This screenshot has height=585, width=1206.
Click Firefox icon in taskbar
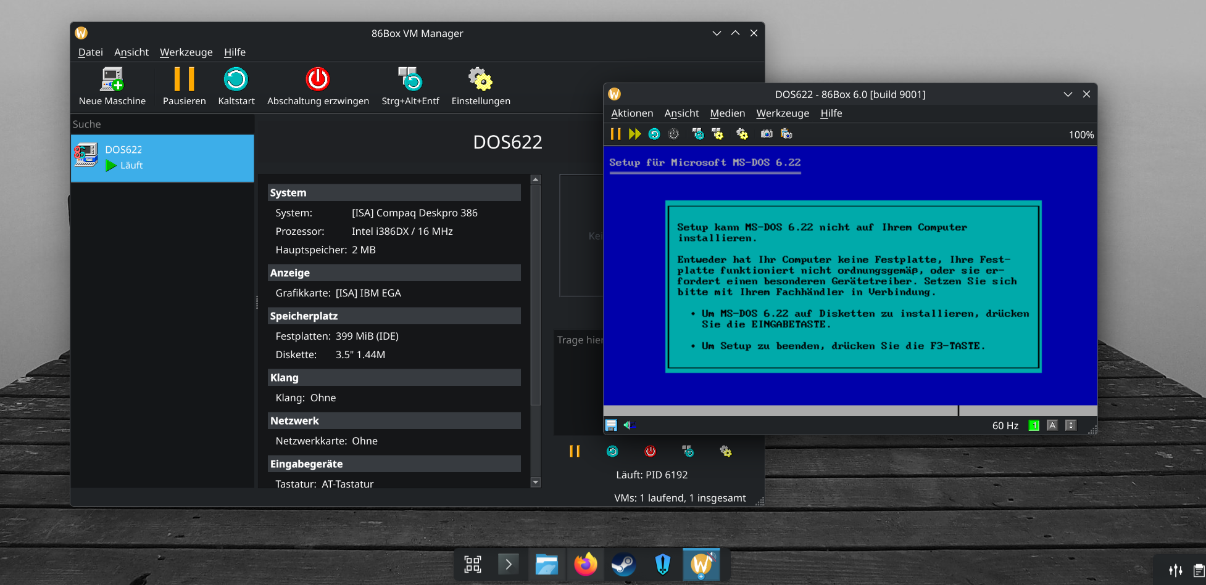tap(585, 564)
